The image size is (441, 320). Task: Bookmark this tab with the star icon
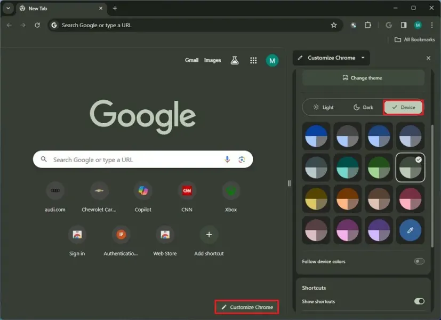[x=334, y=25]
